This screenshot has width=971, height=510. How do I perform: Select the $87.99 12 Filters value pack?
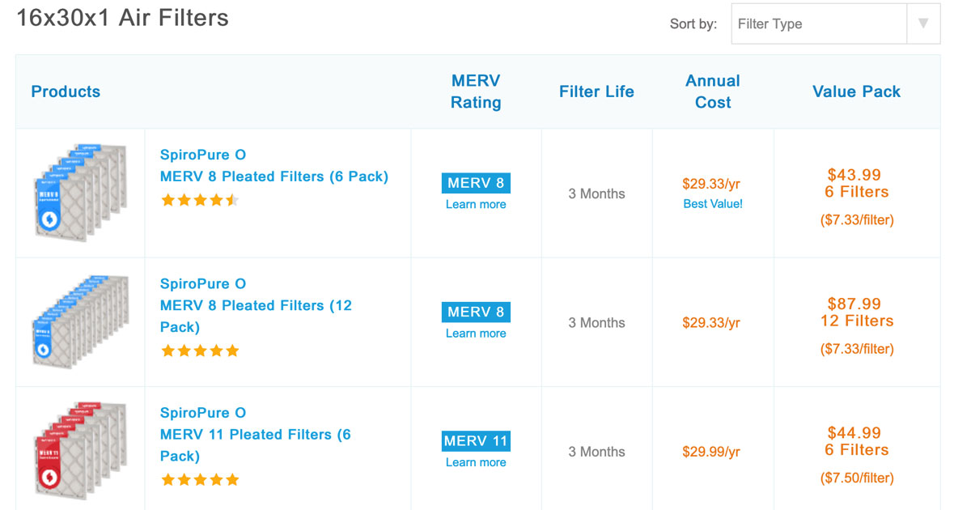(x=856, y=312)
